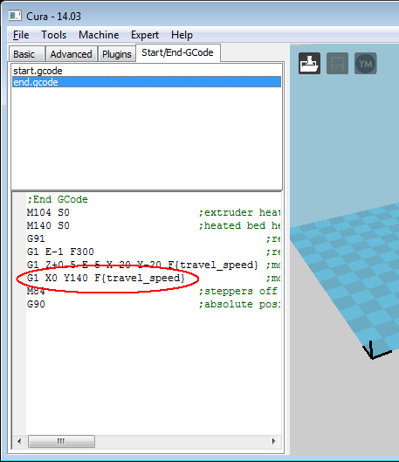Open the Machine menu
The image size is (399, 462).
point(99,35)
